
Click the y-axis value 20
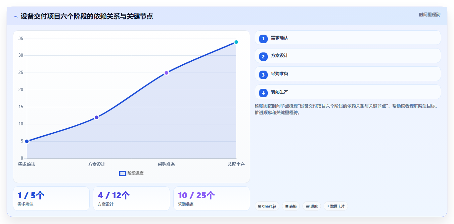[x=21, y=90]
